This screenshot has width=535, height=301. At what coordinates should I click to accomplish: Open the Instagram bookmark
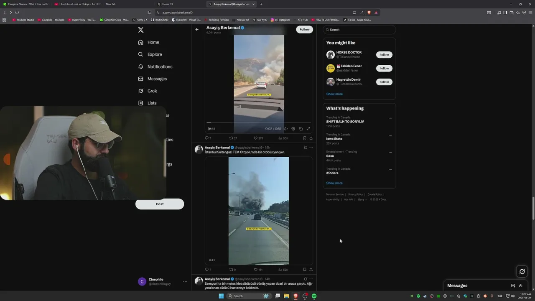coord(280,20)
